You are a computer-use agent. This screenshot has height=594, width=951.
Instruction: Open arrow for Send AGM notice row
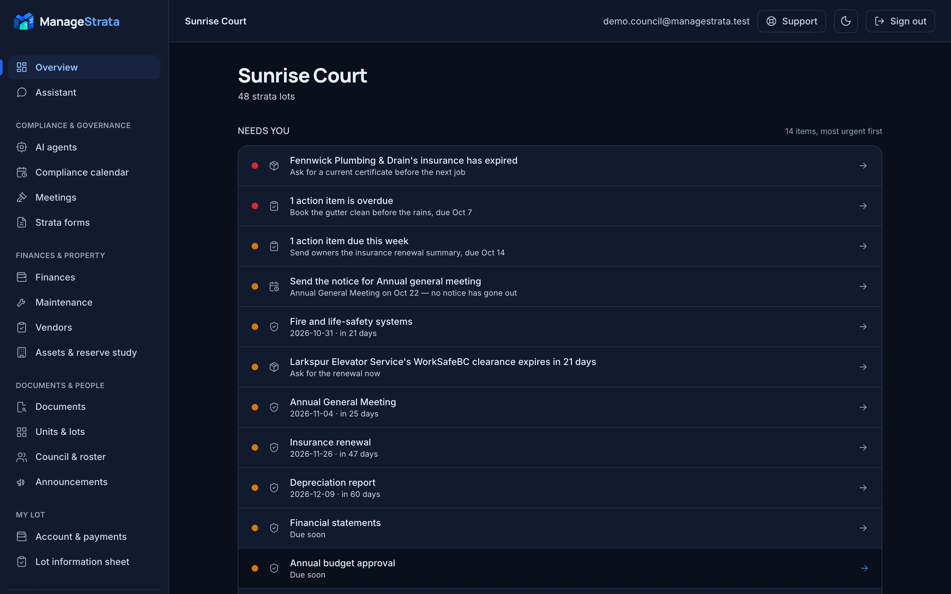[x=863, y=286]
